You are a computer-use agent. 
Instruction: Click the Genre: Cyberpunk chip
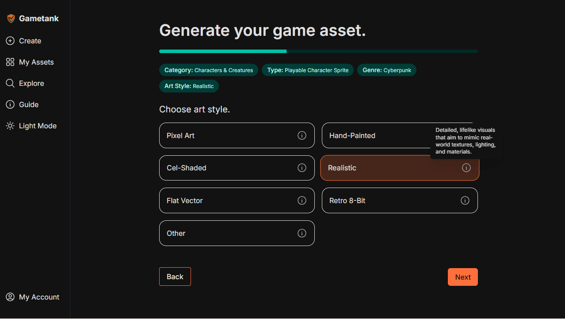(x=386, y=70)
